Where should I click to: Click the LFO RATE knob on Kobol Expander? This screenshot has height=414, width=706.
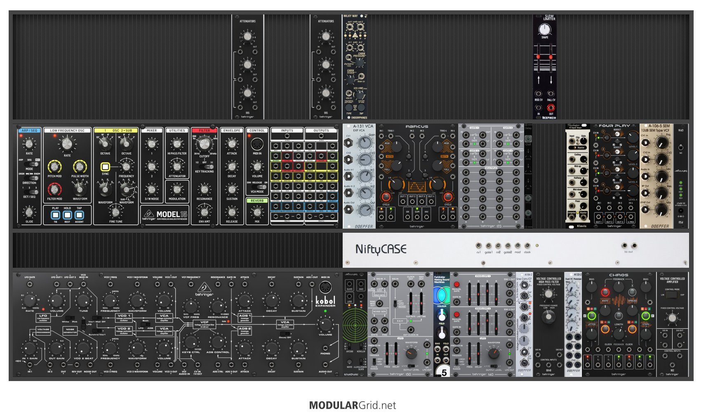pos(30,301)
